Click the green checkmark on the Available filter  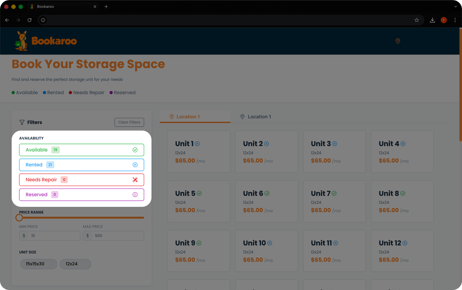point(135,150)
